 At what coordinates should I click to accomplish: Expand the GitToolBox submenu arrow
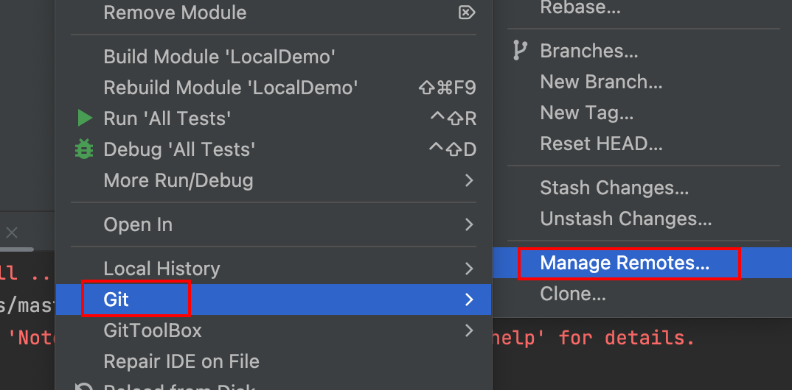469,331
